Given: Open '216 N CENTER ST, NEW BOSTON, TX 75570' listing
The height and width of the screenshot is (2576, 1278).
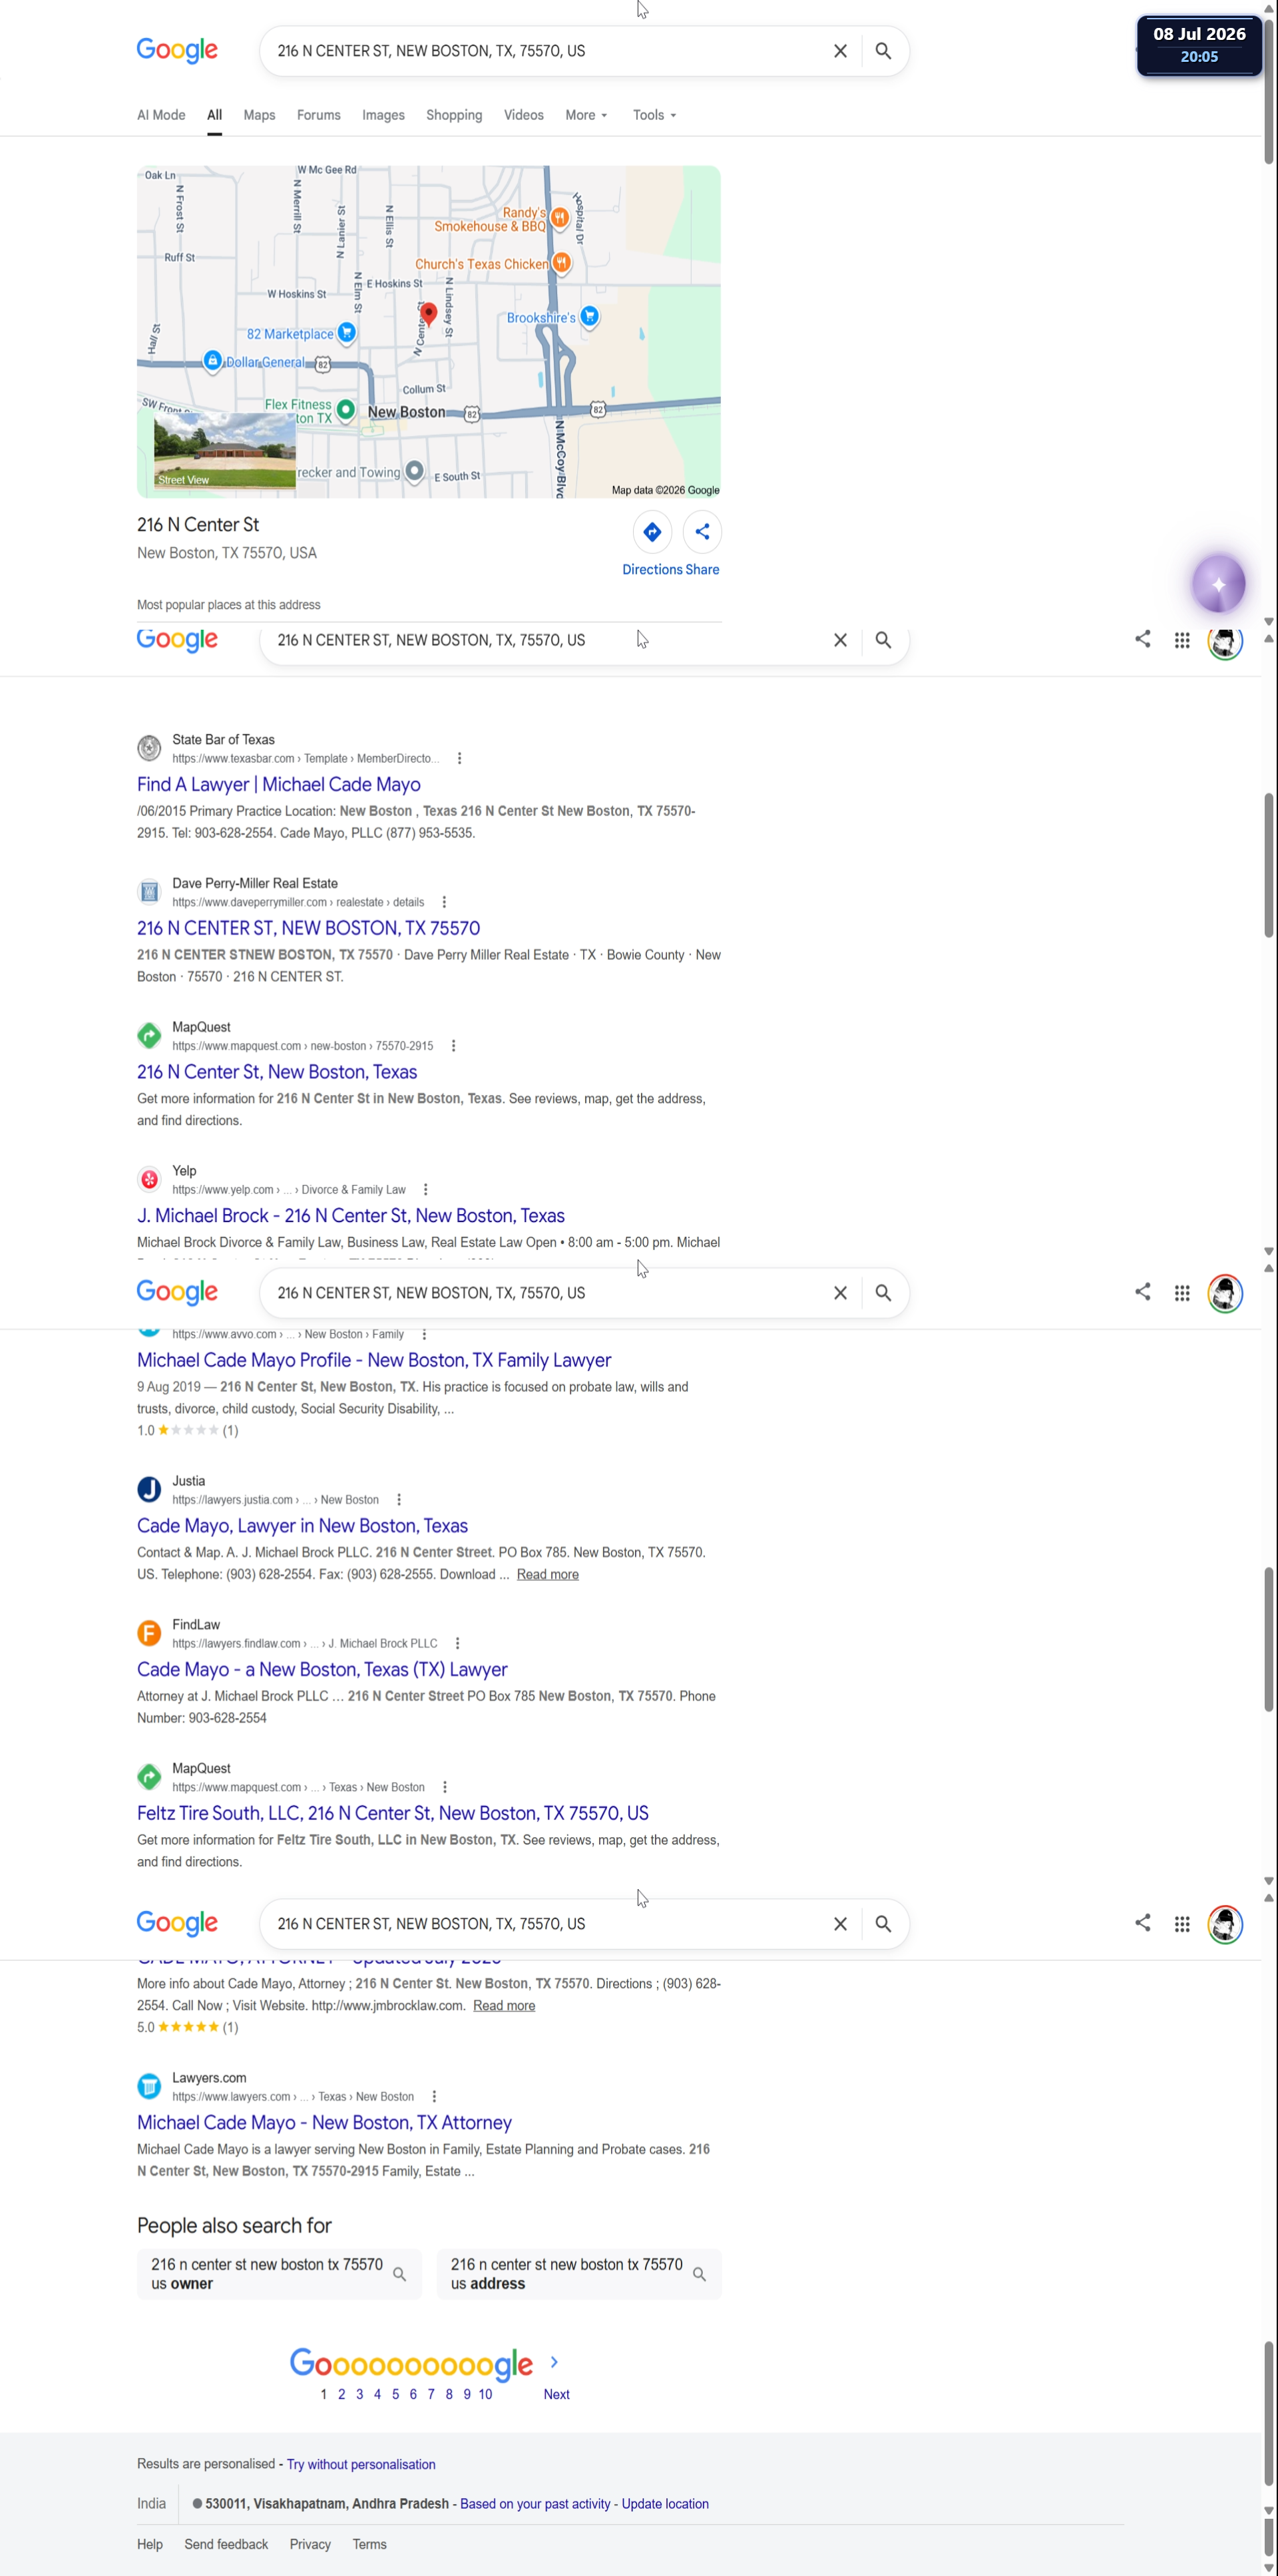Looking at the screenshot, I should pos(308,928).
